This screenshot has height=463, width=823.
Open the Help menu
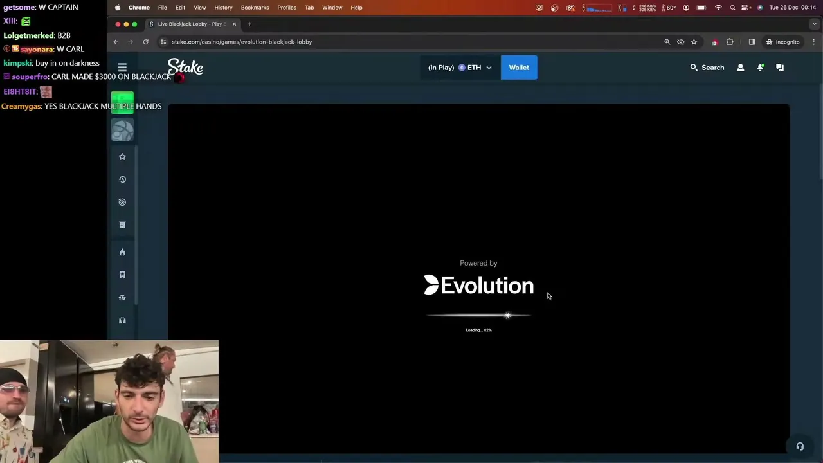pyautogui.click(x=356, y=8)
